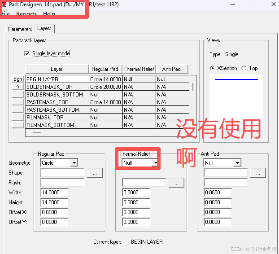Click the Thermal Relief height field

click(x=136, y=202)
